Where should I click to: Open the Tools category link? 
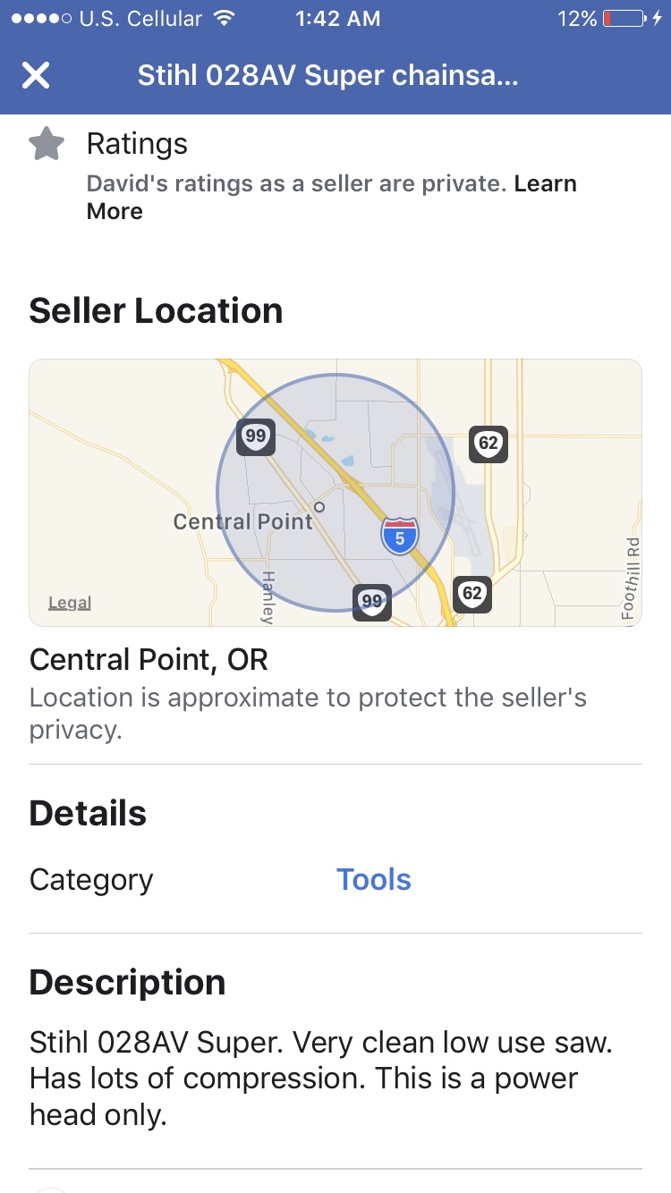[374, 880]
